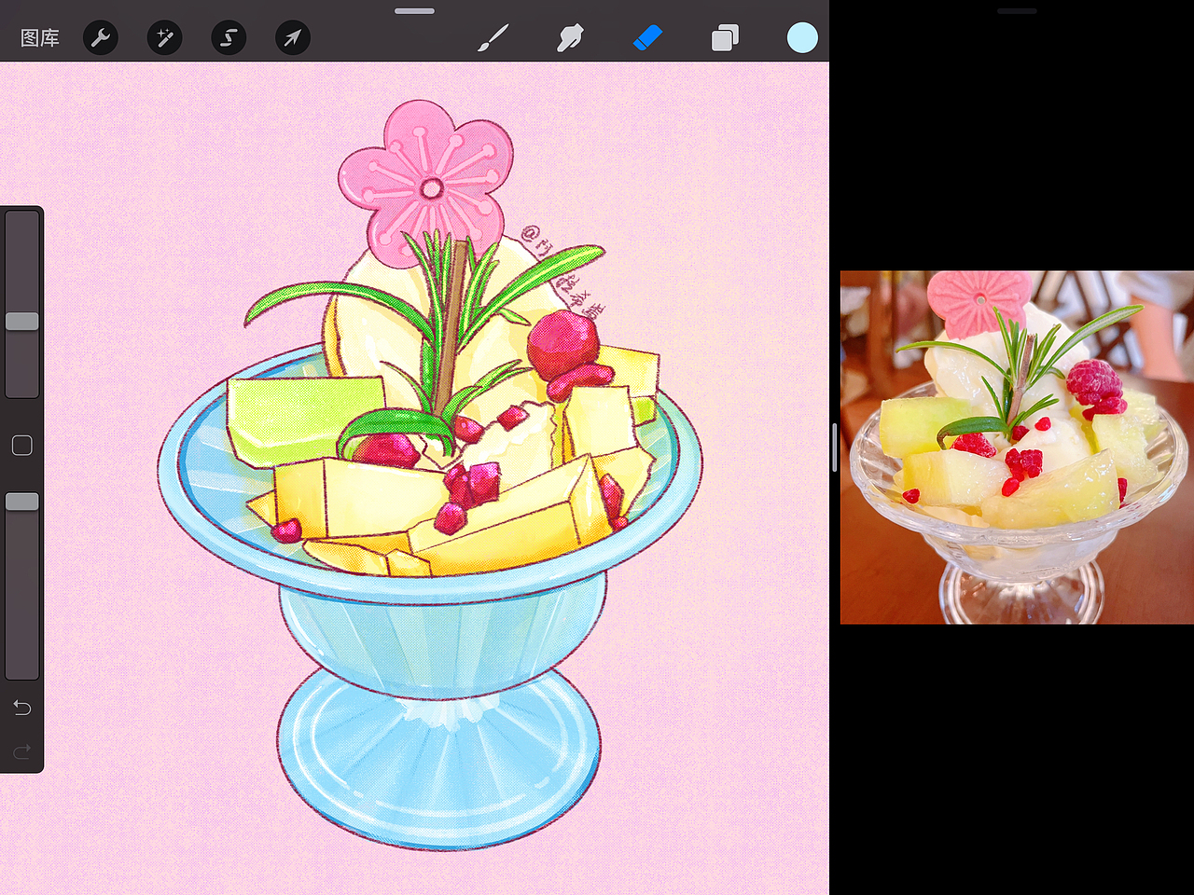Screen dimensions: 1194x895
Task: Tap the split view divider handle
Action: point(833,447)
